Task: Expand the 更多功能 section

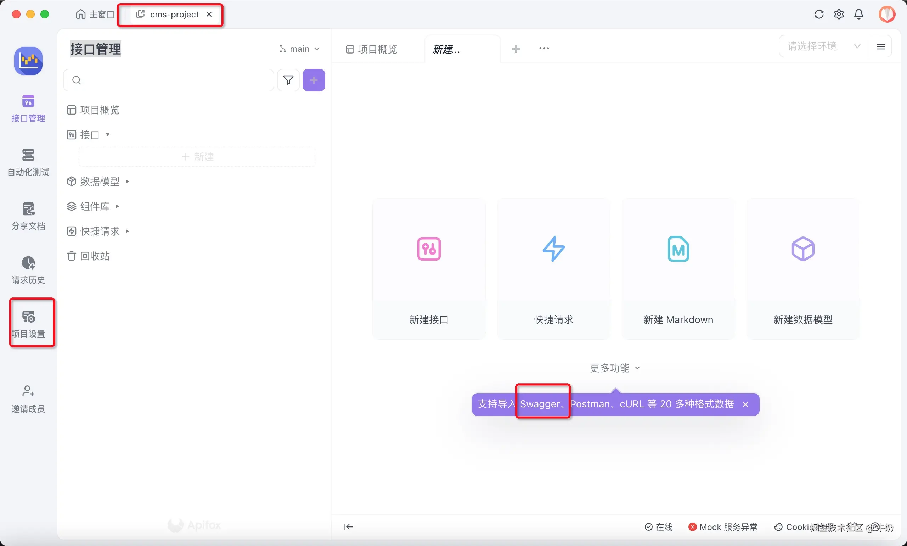Action: pyautogui.click(x=615, y=368)
